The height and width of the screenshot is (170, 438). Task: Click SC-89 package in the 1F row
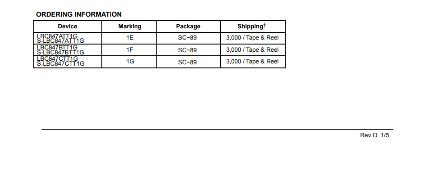tap(187, 50)
